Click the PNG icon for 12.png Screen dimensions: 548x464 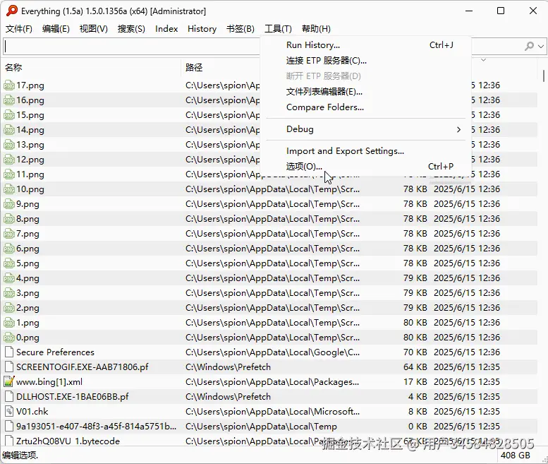pos(8,160)
